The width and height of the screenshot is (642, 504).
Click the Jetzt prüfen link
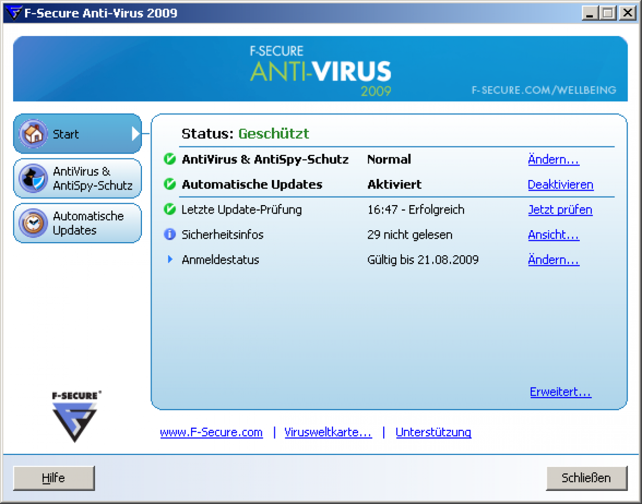pos(560,210)
